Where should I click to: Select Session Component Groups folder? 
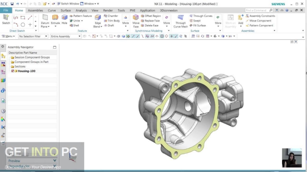pos(32,57)
